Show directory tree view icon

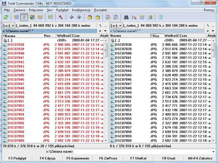coord(40,17)
